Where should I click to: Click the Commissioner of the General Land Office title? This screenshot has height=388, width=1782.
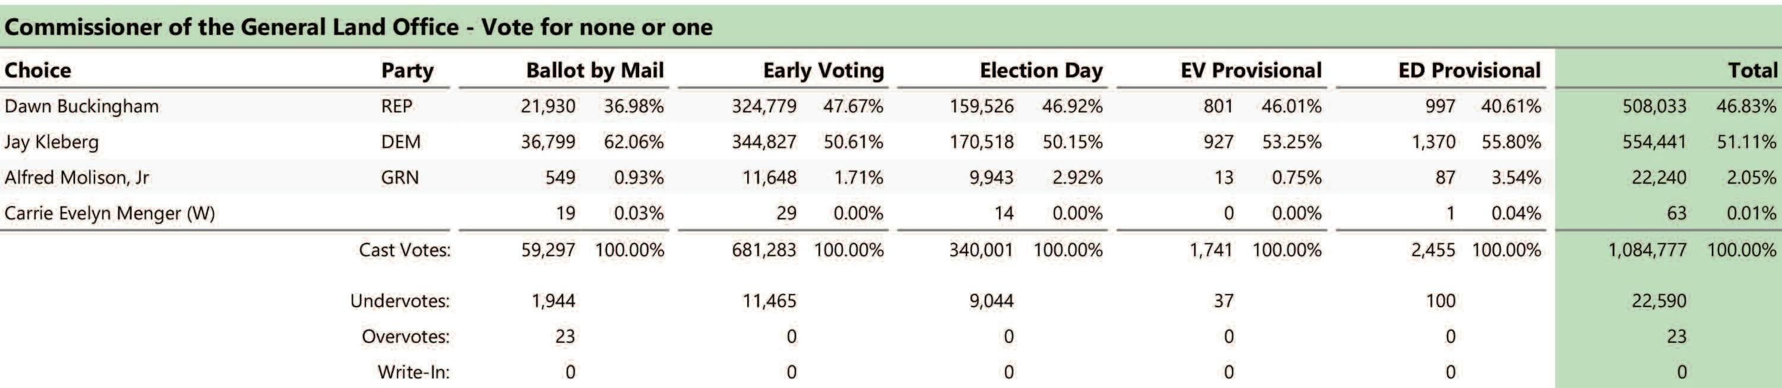(x=358, y=27)
